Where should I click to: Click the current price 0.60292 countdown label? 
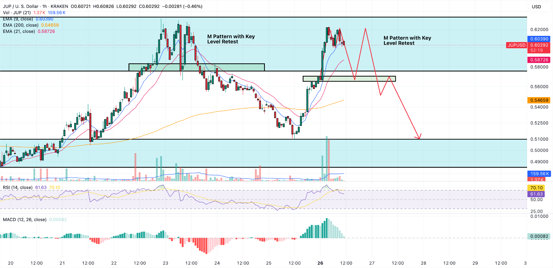point(539,47)
